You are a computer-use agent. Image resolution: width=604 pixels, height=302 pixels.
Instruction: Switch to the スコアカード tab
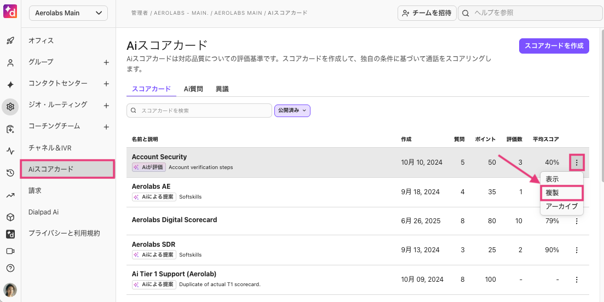pyautogui.click(x=151, y=89)
